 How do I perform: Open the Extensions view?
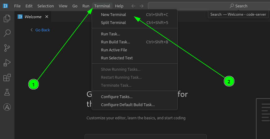(x=7, y=77)
